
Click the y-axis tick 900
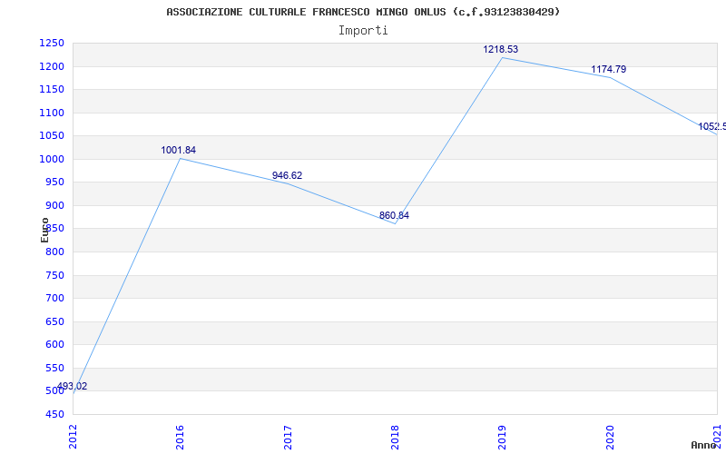[x=54, y=206]
